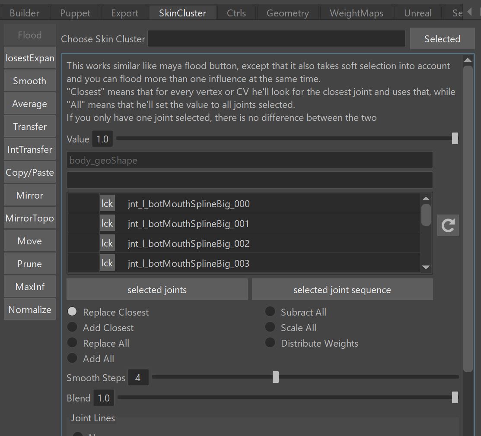Open the MirrorTopo side tab
This screenshot has height=436, width=481.
click(30, 218)
